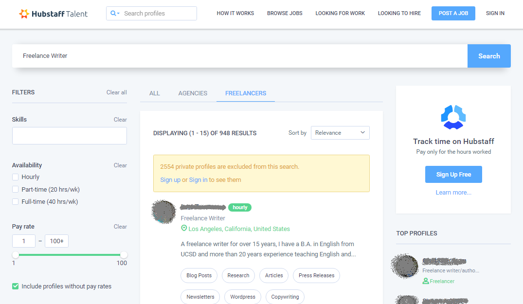This screenshot has width=523, height=304.
Task: Click Los Angeles, California, United States location
Action: [239, 229]
